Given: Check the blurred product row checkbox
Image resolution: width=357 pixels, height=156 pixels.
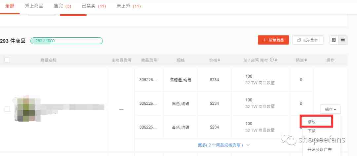Looking at the screenshot, I should pyautogui.click(x=7, y=109).
